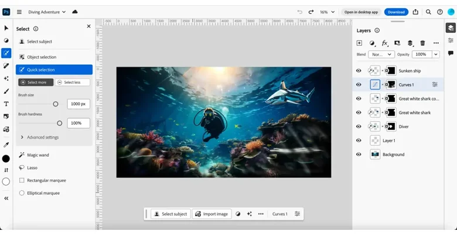This screenshot has height=234, width=457.
Task: Choose the Elliptical marquee tool
Action: point(39,193)
